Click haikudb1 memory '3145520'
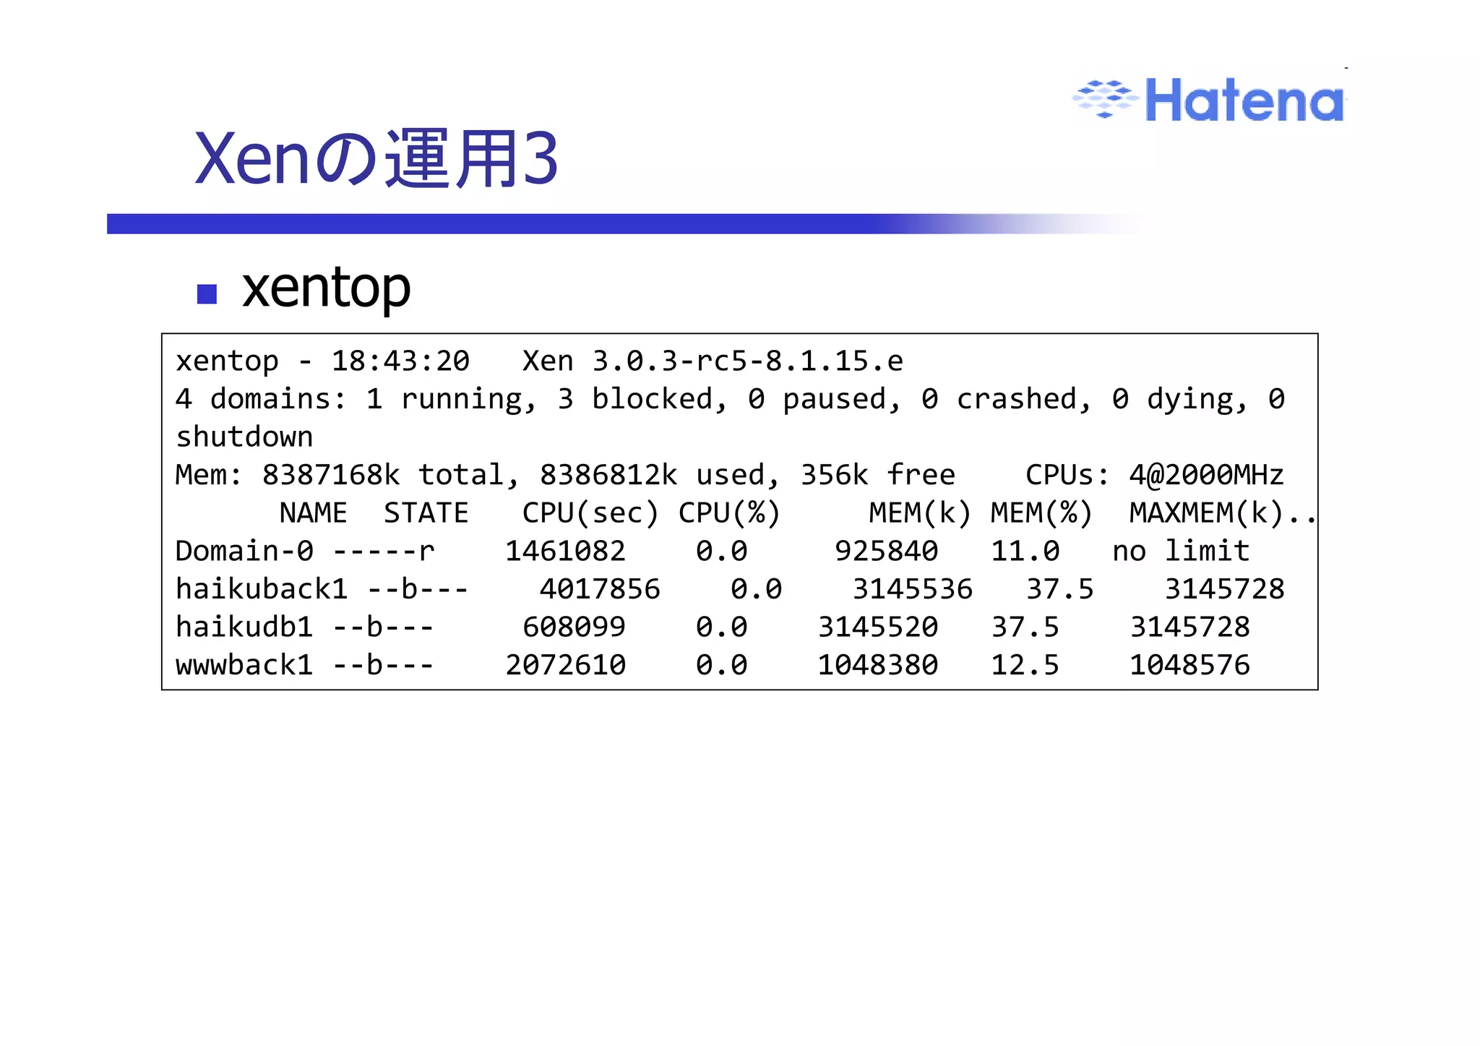The width and height of the screenshot is (1480, 1046). pos(877,627)
